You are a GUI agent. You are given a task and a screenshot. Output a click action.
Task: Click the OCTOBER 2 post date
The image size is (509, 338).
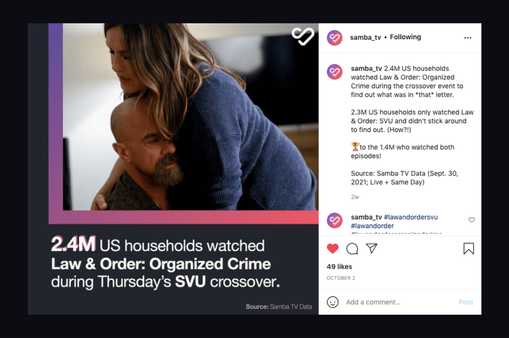pos(341,278)
